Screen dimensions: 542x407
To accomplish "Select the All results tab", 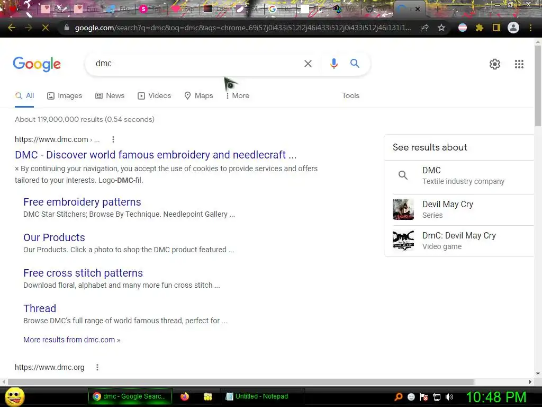I will click(x=24, y=95).
